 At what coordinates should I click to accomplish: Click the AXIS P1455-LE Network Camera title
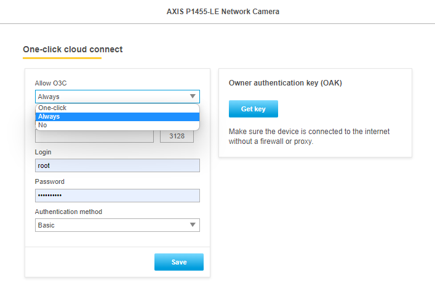(x=223, y=11)
